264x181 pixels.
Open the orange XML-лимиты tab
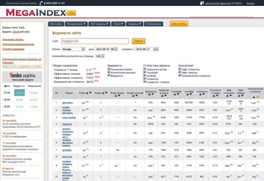(179, 24)
